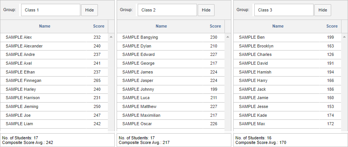348x147 pixels.
Task: Sort Class 1 by the Score column header
Action: (x=99, y=26)
